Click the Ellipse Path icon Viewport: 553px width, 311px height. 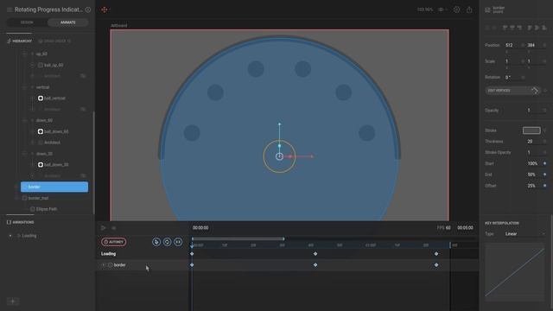pos(33,209)
